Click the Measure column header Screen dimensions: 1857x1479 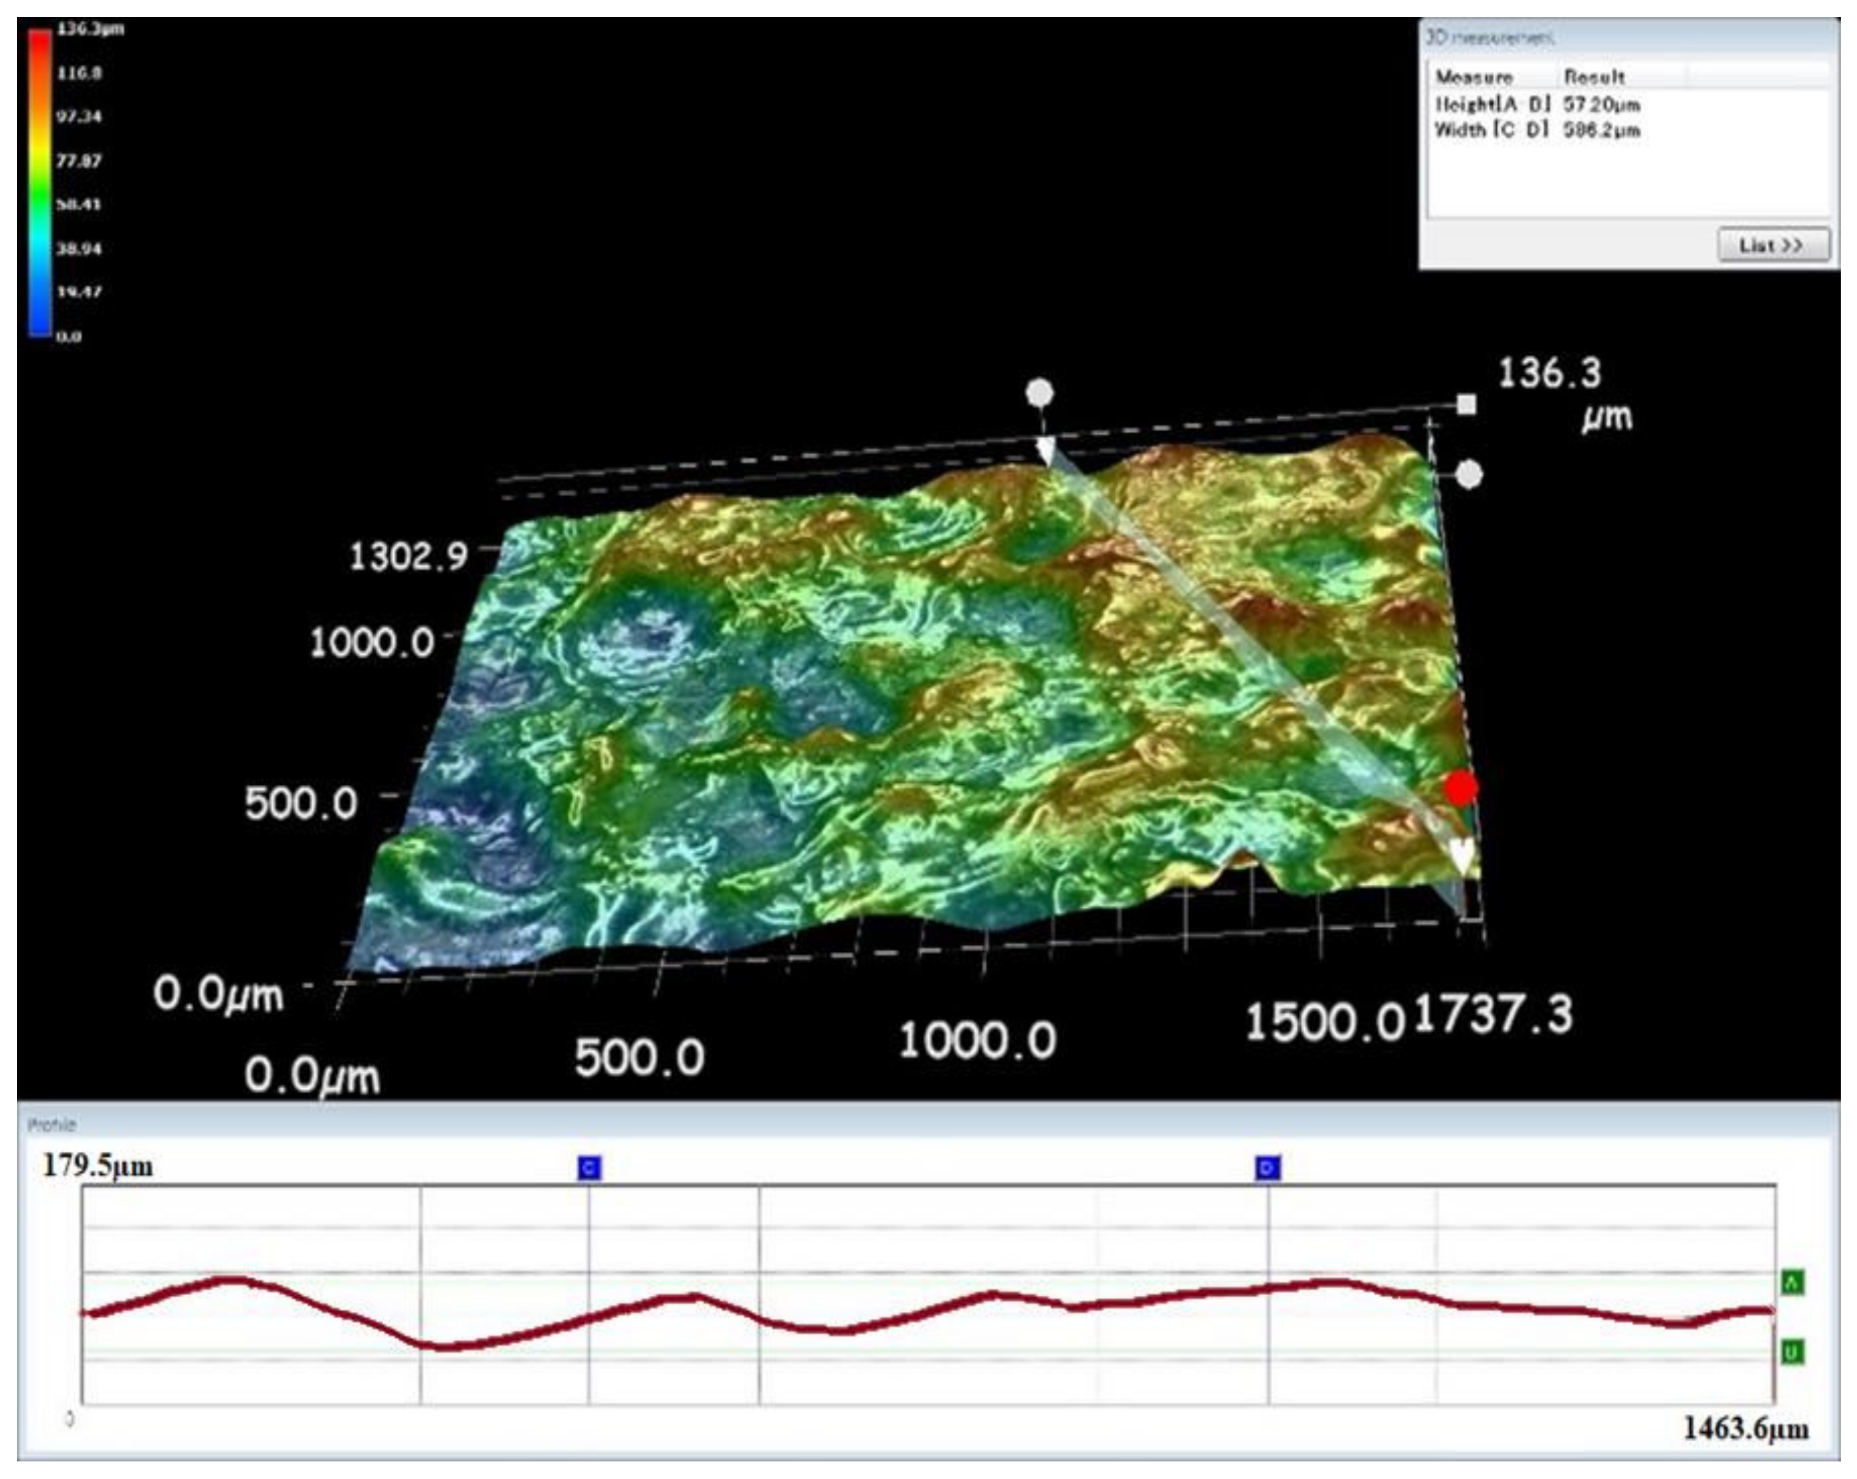(1474, 76)
